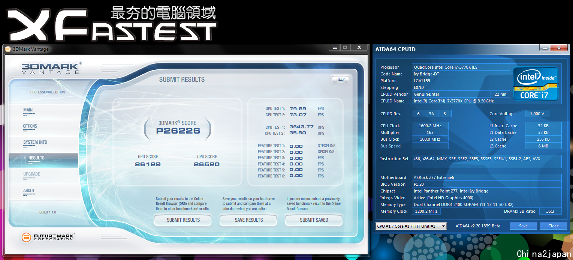Click the Bus Clock value 100.0 MHz
Screen dimensions: 573x260
(x=430, y=139)
